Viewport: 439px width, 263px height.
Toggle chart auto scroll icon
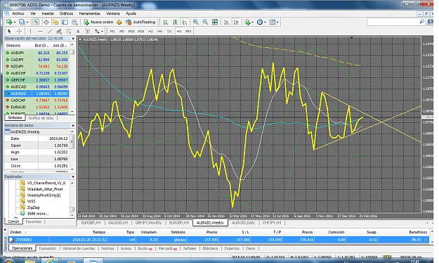226,22
